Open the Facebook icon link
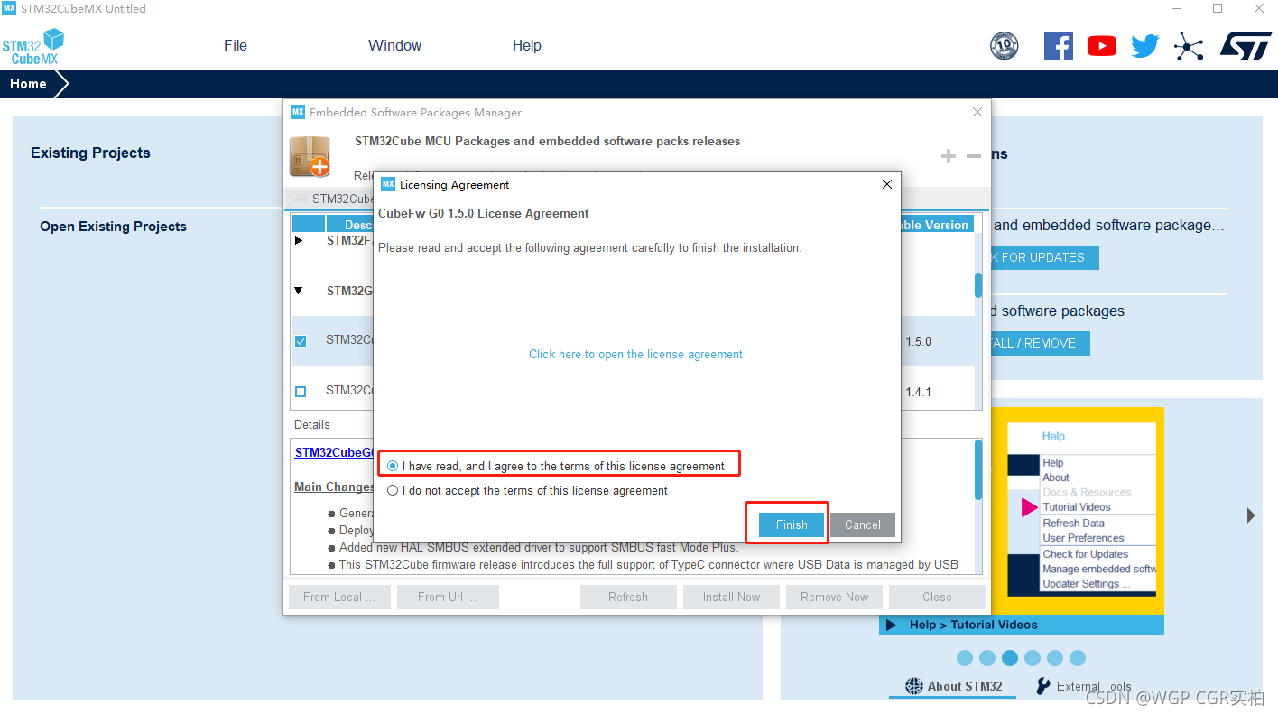This screenshot has width=1278, height=714. [1058, 46]
